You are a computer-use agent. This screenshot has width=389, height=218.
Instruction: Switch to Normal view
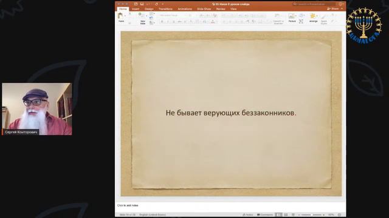[279, 215]
